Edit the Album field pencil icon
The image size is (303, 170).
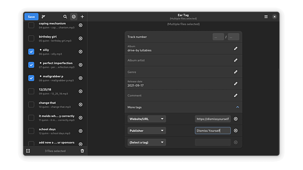pyautogui.click(x=236, y=48)
